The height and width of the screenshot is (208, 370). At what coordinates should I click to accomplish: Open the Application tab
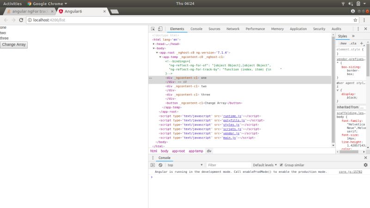pos(298,29)
